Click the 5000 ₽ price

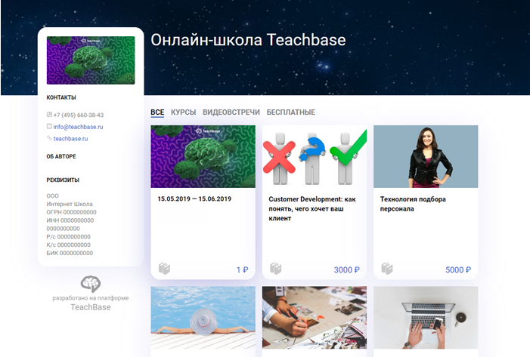pyautogui.click(x=458, y=270)
